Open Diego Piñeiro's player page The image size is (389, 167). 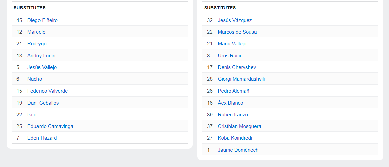(x=43, y=20)
